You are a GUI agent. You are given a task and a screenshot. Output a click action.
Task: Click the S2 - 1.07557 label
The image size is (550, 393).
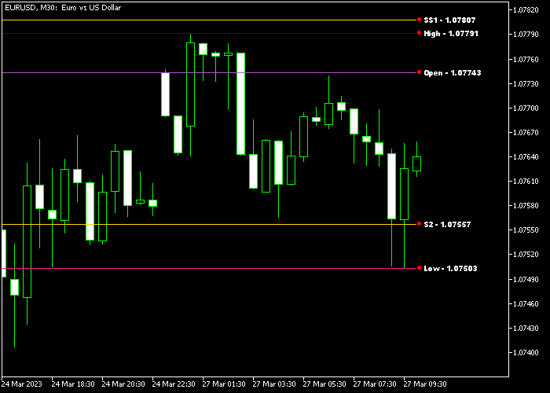coord(447,224)
